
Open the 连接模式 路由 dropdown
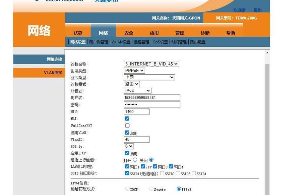pos(132,84)
